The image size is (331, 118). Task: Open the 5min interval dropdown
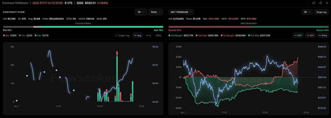click(156, 12)
